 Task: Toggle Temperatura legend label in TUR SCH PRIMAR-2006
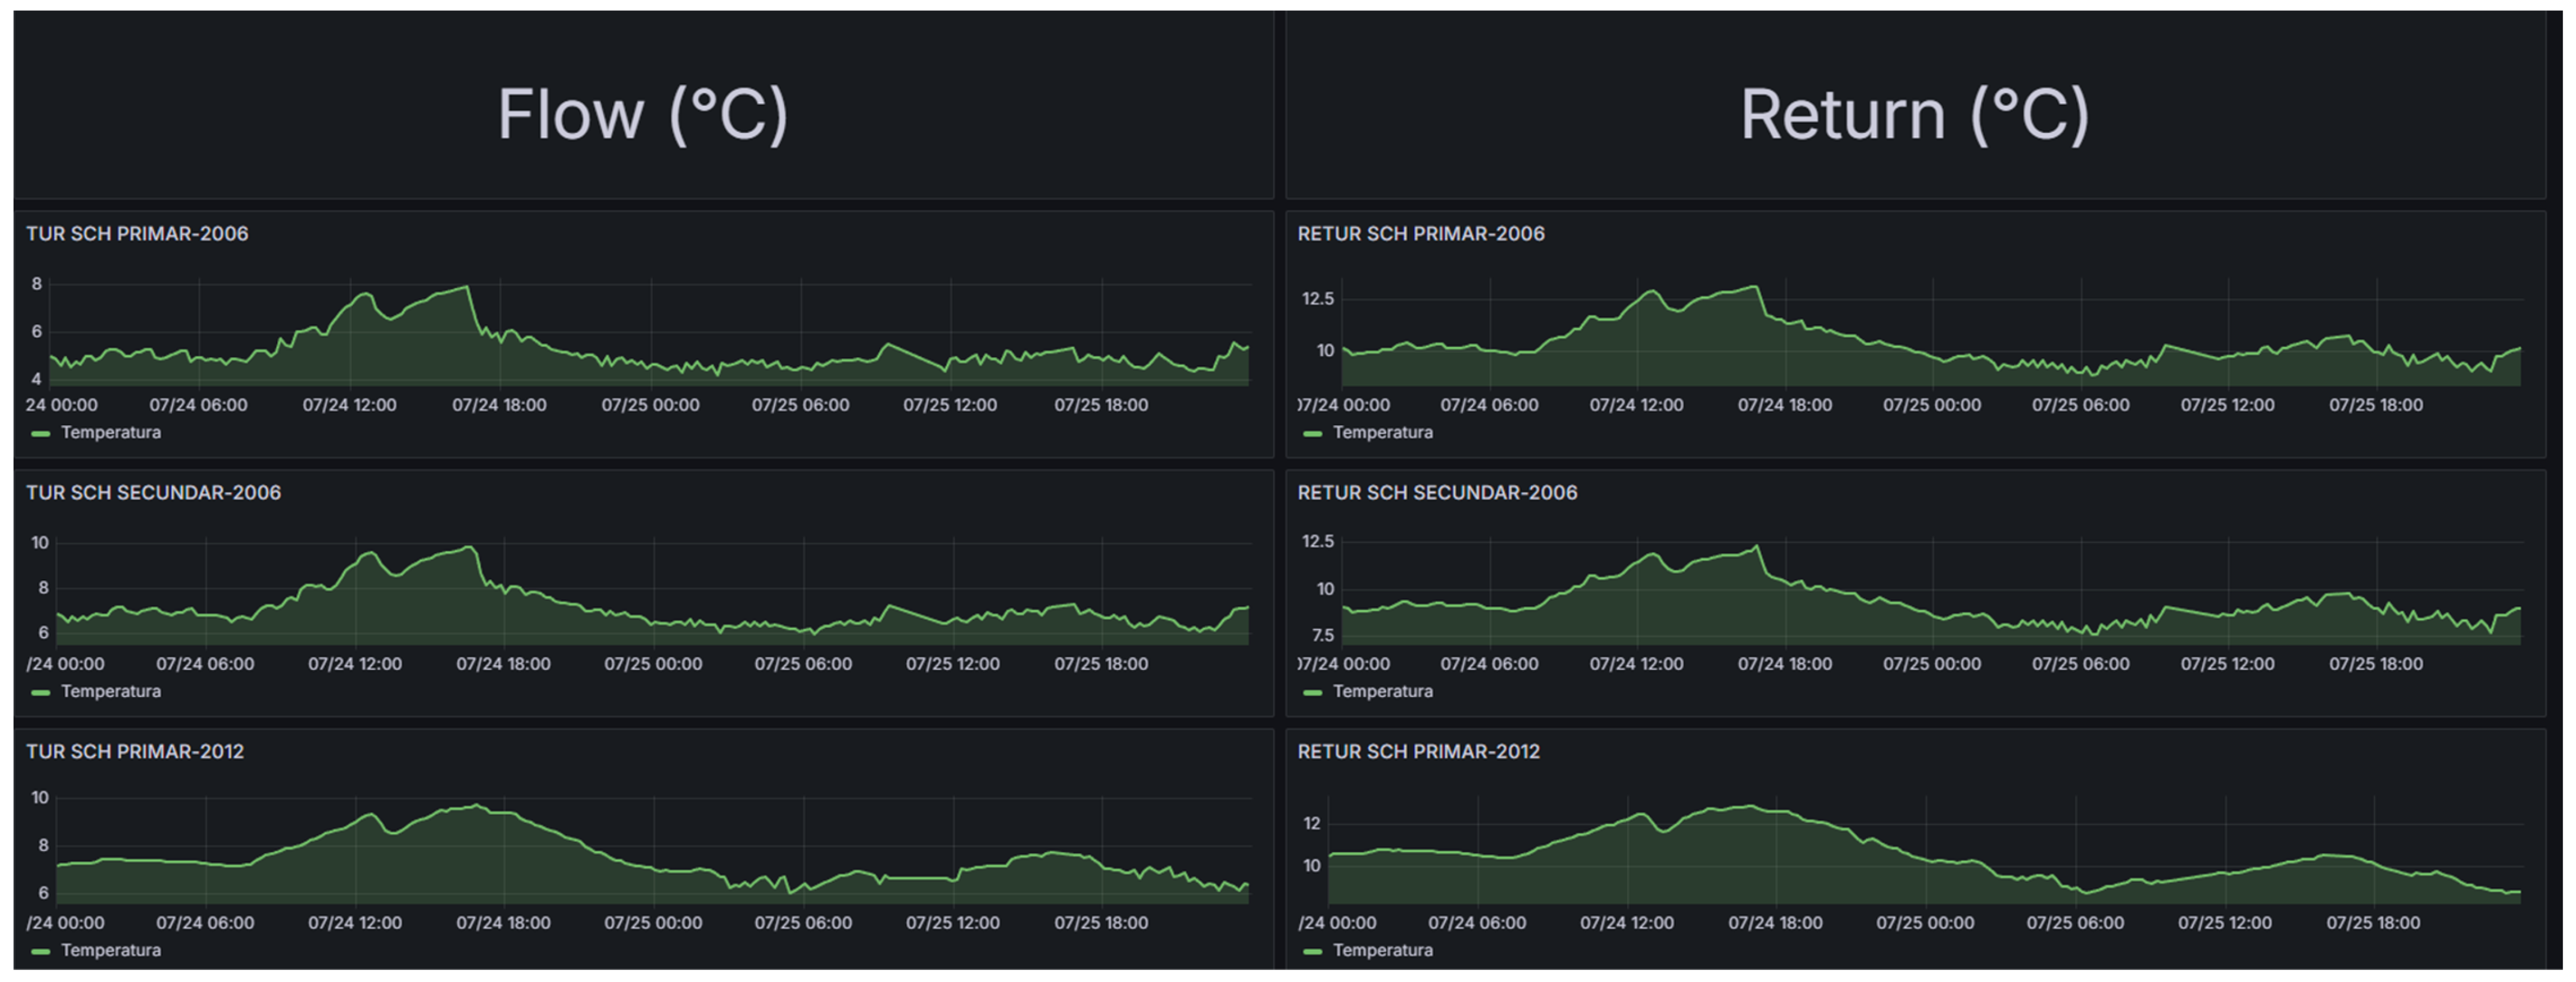[x=110, y=433]
